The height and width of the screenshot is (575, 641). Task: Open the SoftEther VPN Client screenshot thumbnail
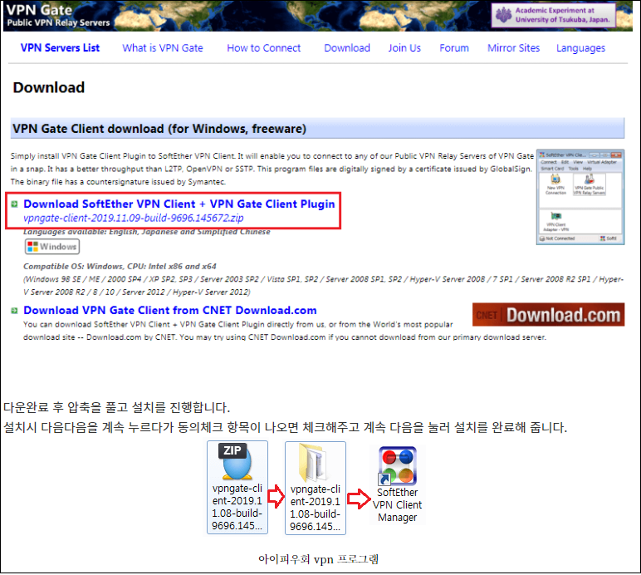580,197
